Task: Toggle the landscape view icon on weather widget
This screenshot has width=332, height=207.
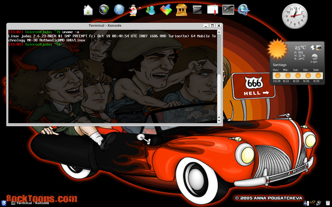Action: click(x=319, y=47)
